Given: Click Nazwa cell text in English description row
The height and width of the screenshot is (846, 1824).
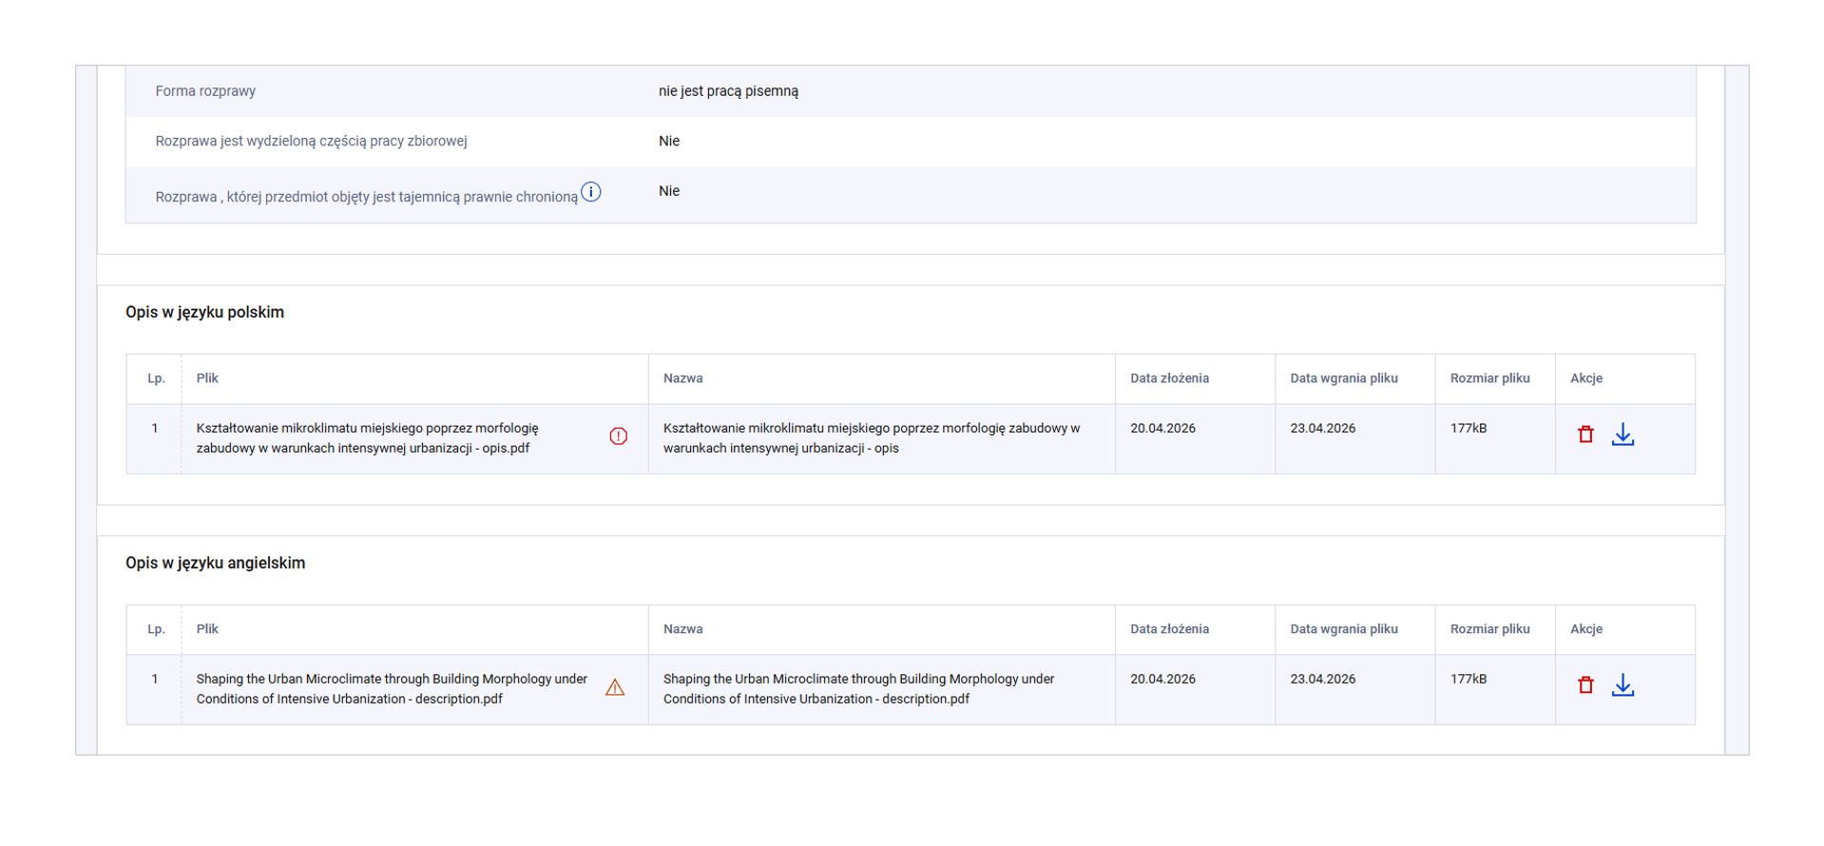Looking at the screenshot, I should point(858,689).
